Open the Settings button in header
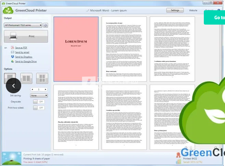Screen dimensions: 225x166 [x=175, y=11]
